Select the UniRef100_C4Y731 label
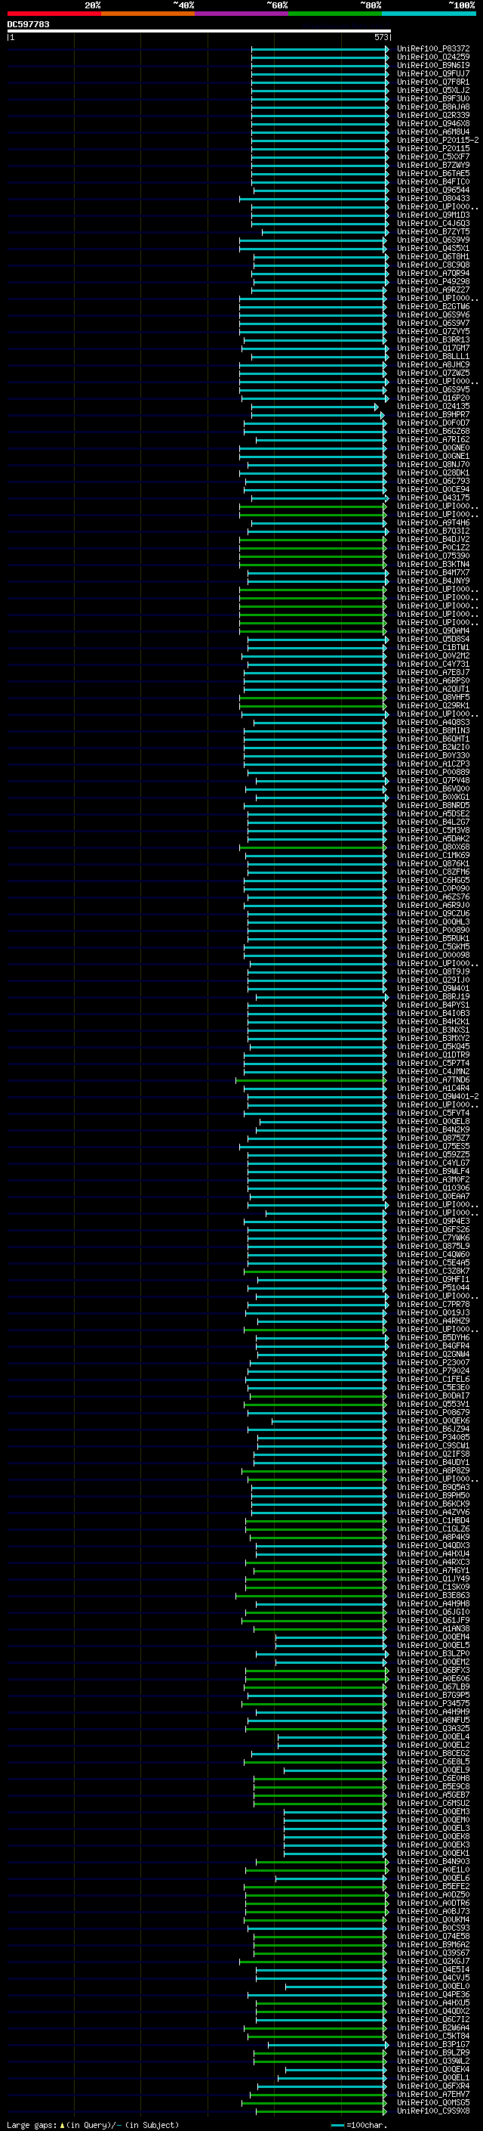483x2131 pixels. click(x=433, y=664)
